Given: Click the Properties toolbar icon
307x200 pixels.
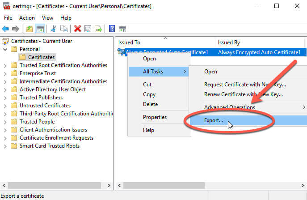Looking at the screenshot, I should click(x=88, y=29).
